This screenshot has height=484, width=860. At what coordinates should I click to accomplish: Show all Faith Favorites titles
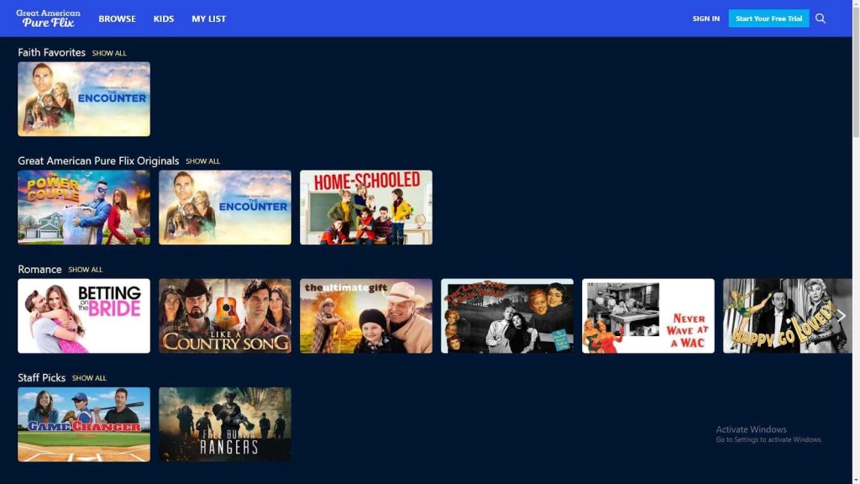pyautogui.click(x=109, y=53)
